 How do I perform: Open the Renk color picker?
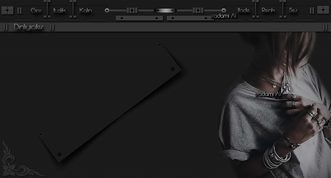(268, 10)
